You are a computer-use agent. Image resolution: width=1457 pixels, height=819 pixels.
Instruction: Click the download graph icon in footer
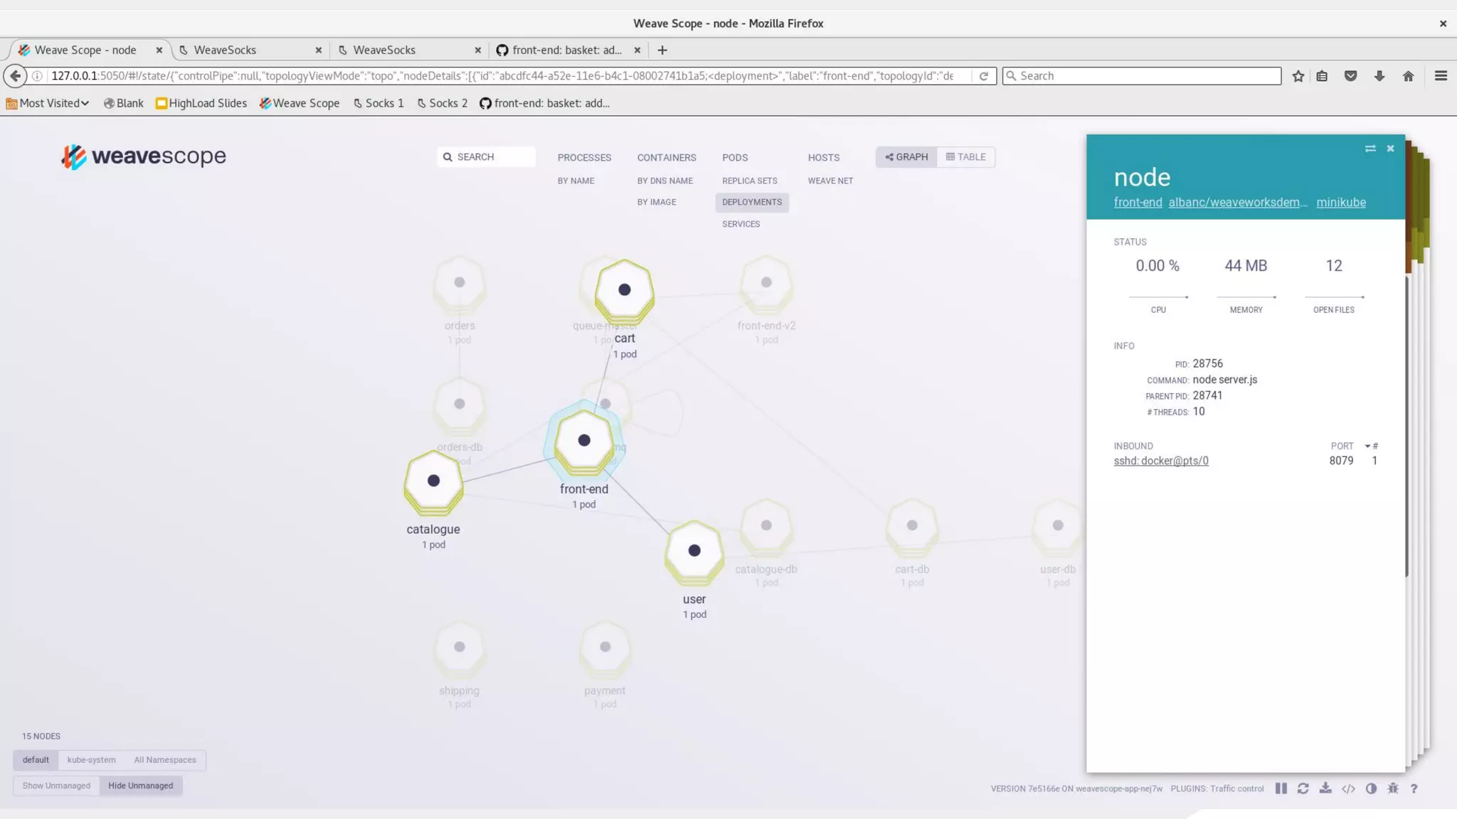[x=1325, y=788]
